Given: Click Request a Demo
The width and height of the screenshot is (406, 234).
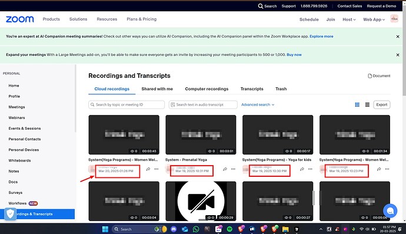Looking at the screenshot, I should 381,6.
